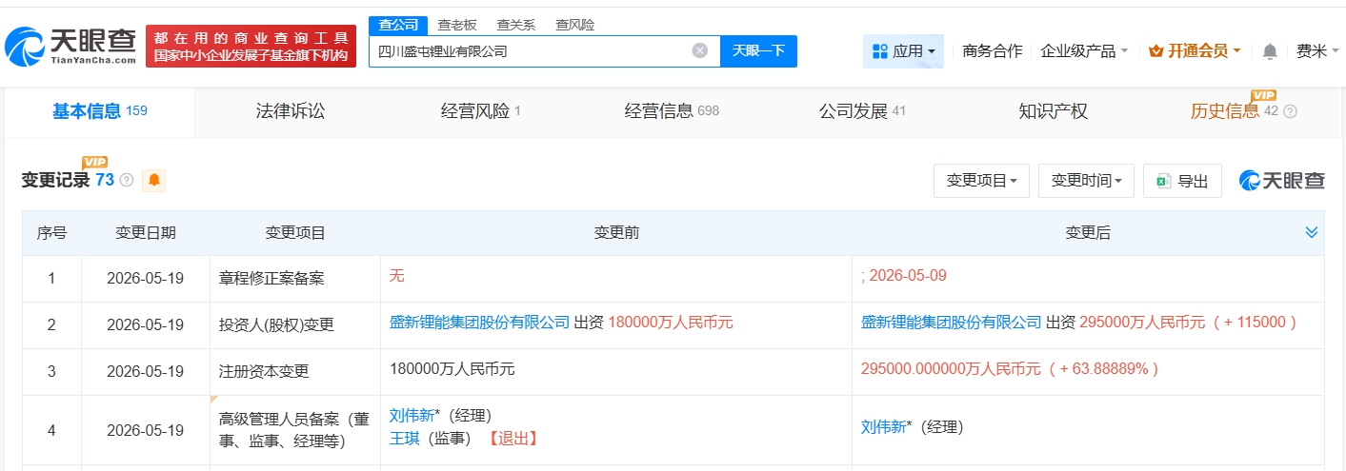Image resolution: width=1346 pixels, height=471 pixels.
Task: Click the 变更后 column header
Action: coord(1088,233)
